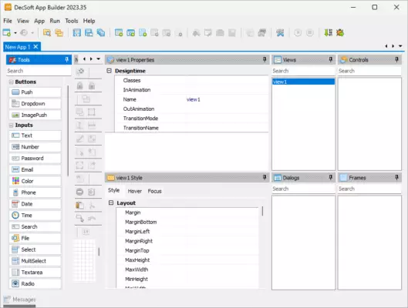
Task: Select the Push button tool
Action: pos(35,92)
